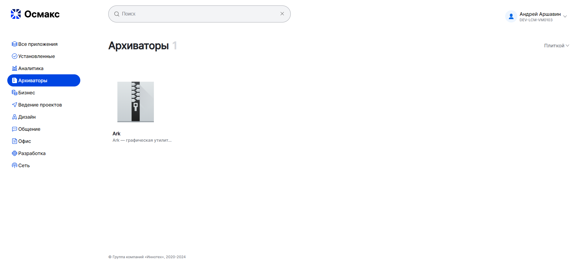Click the Аналитика chart icon

click(14, 68)
